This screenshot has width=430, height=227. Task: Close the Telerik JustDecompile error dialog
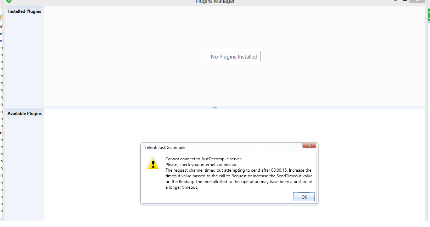309,146
